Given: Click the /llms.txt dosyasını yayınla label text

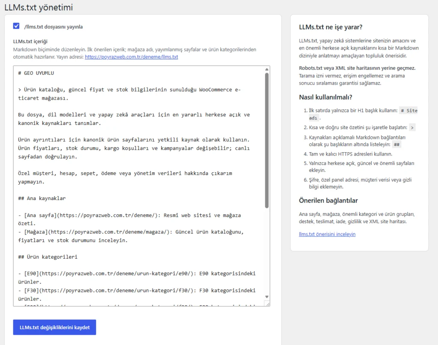Looking at the screenshot, I should [53, 27].
